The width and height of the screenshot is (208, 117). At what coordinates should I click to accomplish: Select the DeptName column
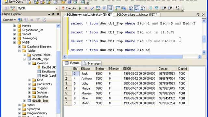48,71
